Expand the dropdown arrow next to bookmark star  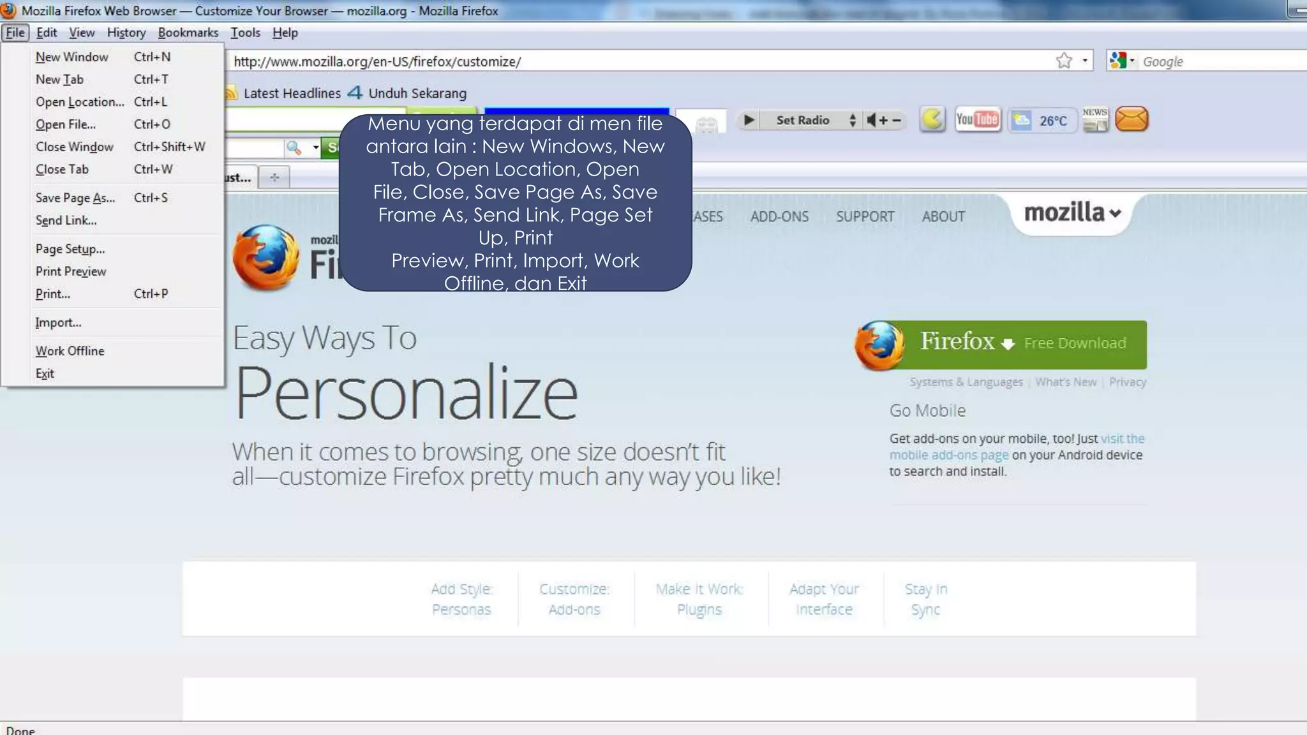[x=1084, y=61]
